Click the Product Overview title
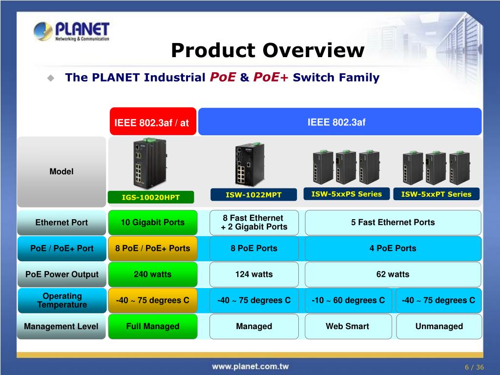500x375 pixels. 268,50
